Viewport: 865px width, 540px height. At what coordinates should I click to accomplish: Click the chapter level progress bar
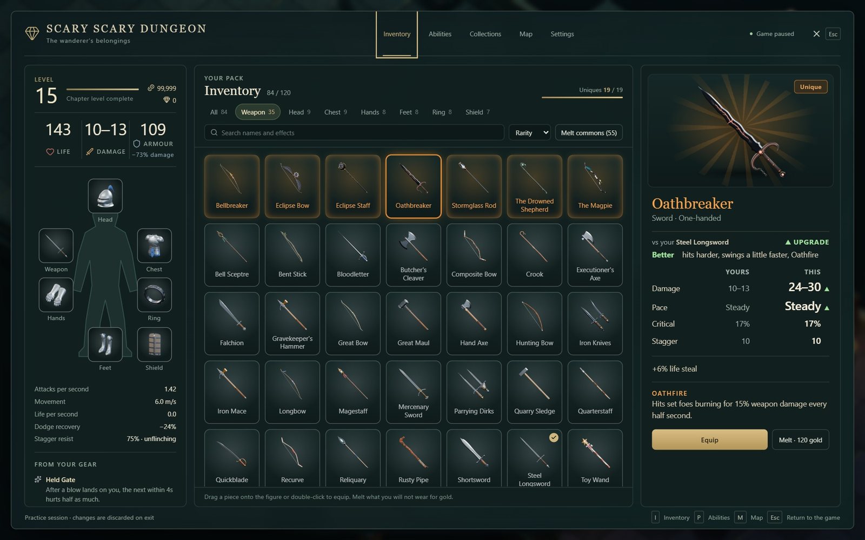(103, 89)
